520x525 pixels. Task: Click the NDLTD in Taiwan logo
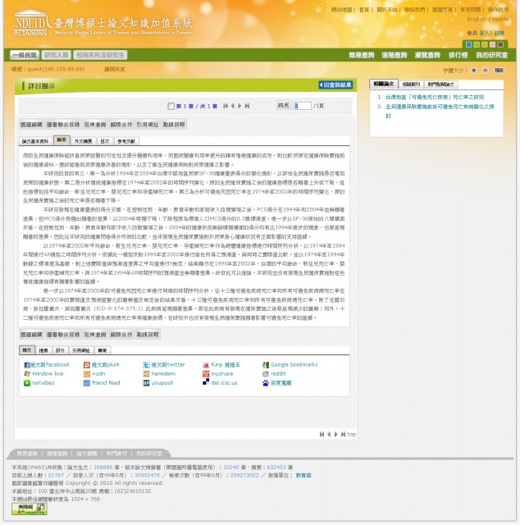[x=31, y=22]
